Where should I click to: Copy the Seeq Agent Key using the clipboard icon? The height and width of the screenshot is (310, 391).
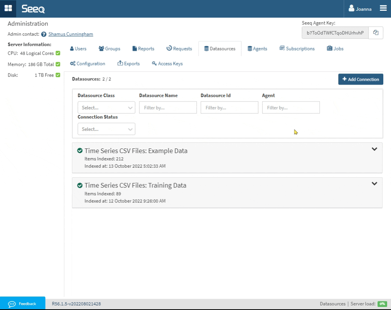coord(376,33)
